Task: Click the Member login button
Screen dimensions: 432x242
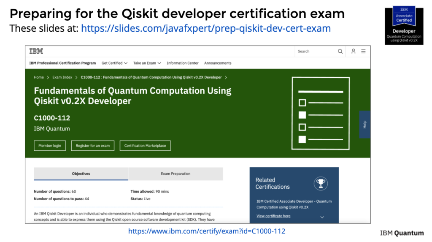Action: tap(50, 146)
